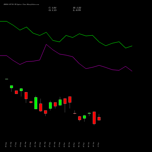This screenshot has height=152, width=152.
Task: Click the right end of the green line
Action: 132,46
